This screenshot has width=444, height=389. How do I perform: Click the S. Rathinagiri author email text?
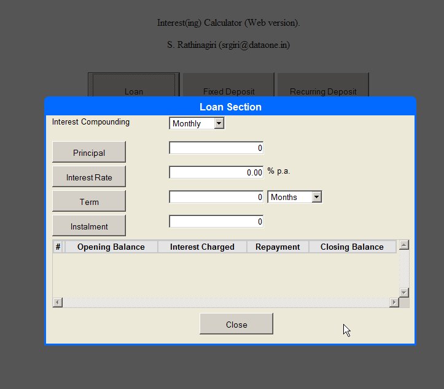point(228,45)
